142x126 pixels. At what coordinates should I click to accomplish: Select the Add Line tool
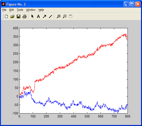pyautogui.click(x=50, y=16)
